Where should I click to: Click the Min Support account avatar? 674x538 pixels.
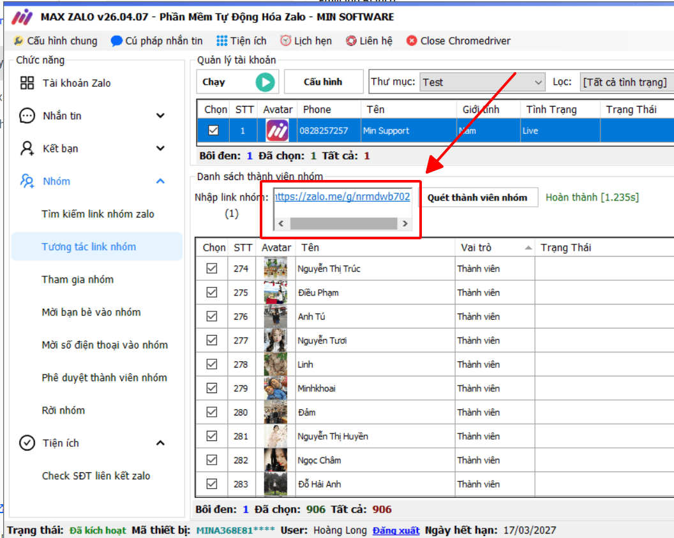[x=277, y=130]
